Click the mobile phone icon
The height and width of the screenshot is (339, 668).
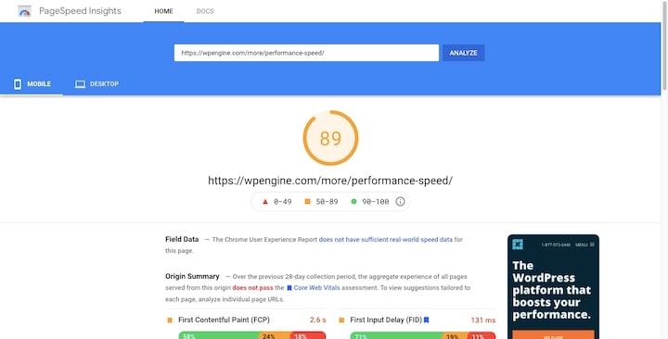tap(18, 83)
